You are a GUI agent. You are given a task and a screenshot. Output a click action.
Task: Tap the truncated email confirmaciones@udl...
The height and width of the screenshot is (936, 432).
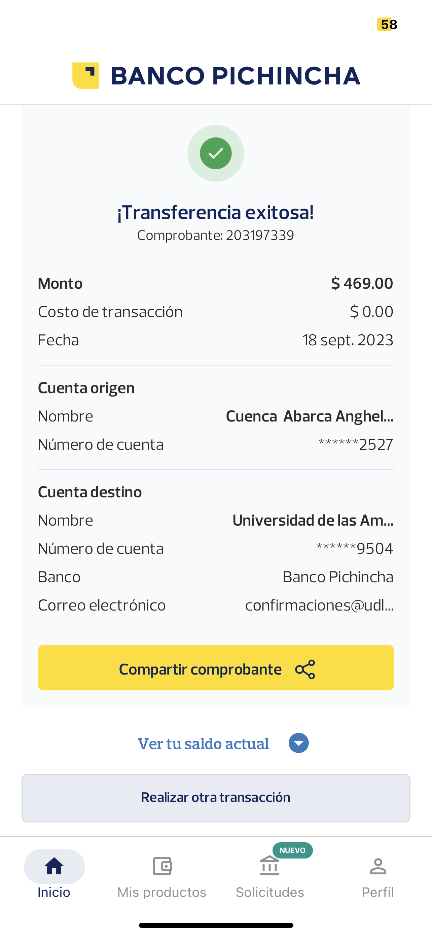(319, 605)
